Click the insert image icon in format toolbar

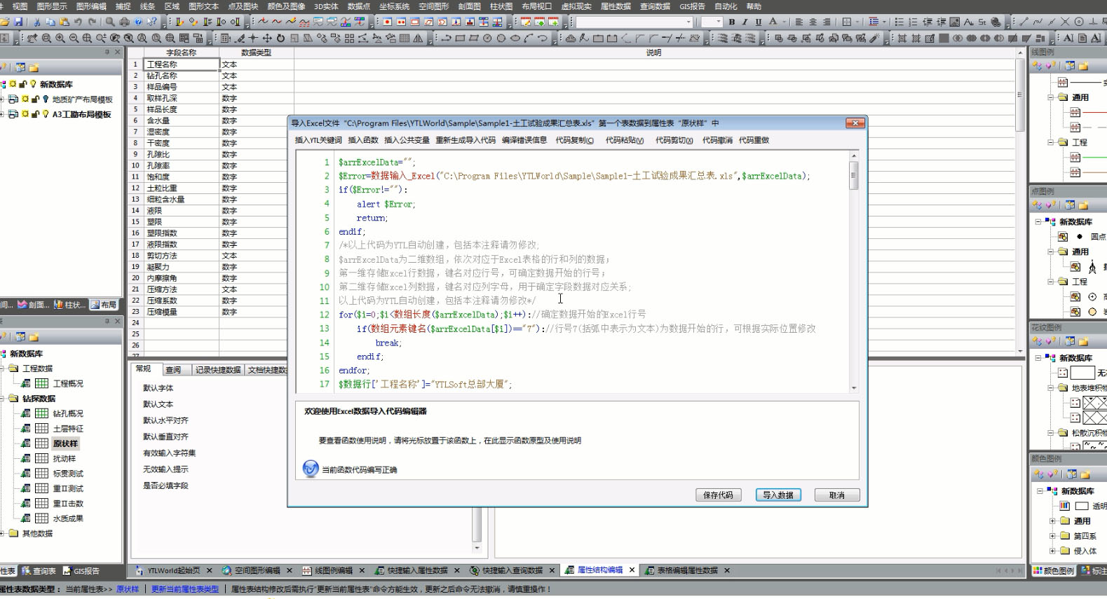tap(955, 22)
